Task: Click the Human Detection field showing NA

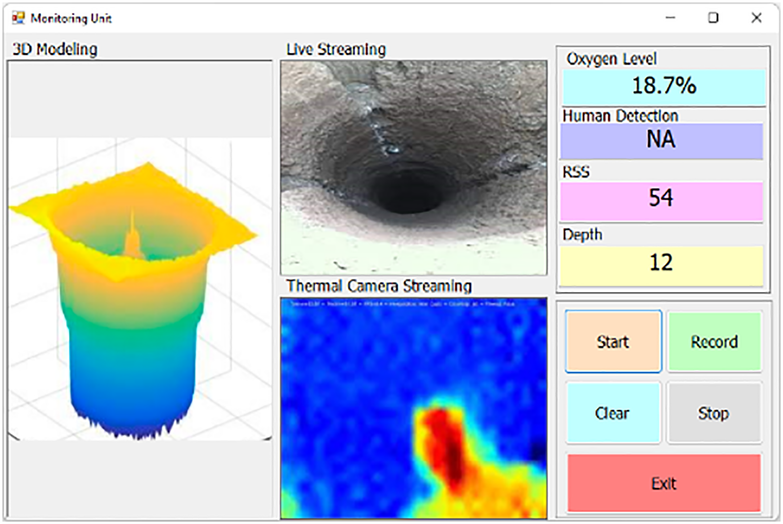Action: point(661,140)
